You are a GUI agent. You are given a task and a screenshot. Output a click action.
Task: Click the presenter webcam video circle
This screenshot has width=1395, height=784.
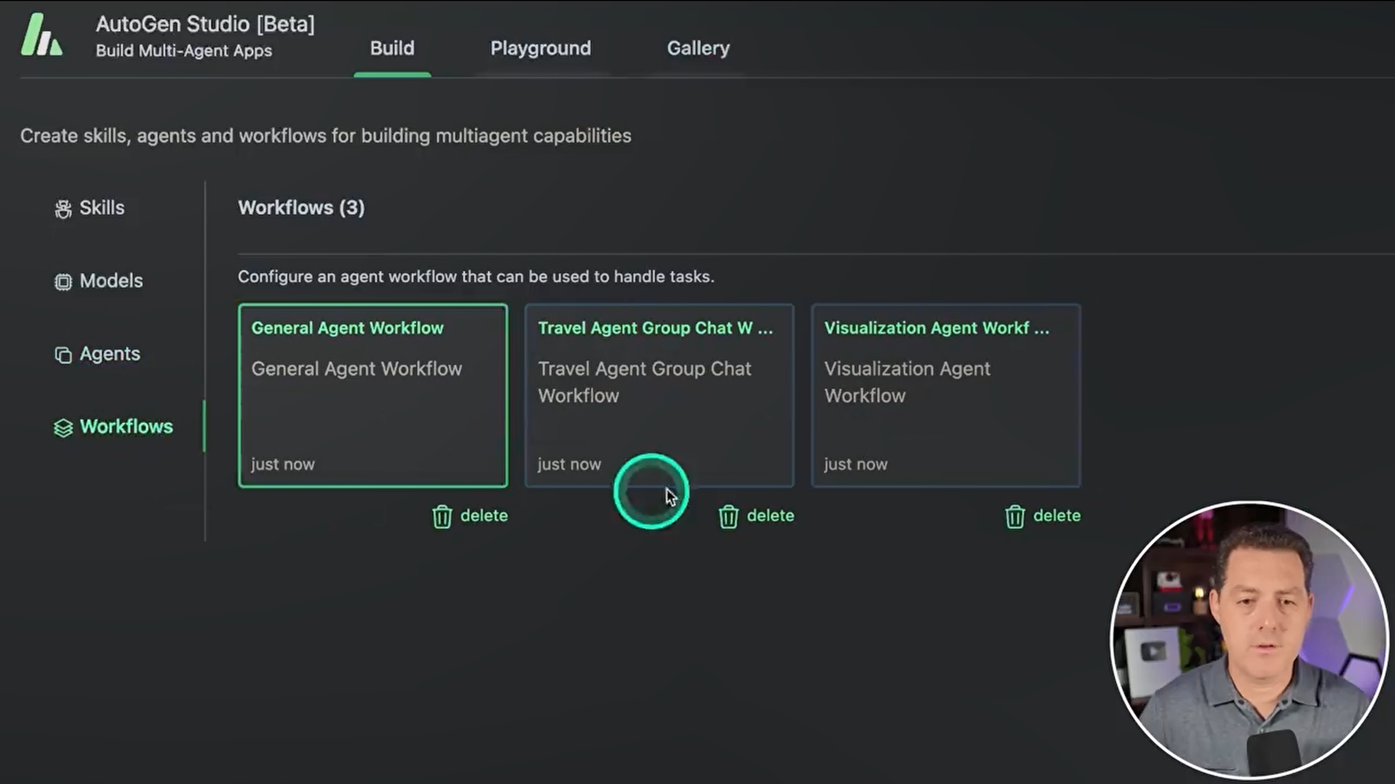click(1249, 639)
